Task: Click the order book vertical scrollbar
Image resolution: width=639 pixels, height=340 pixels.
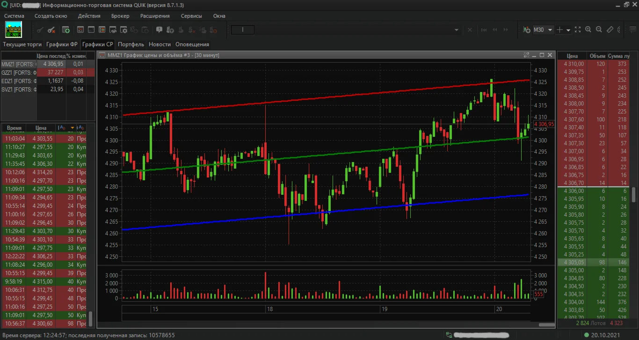Action: click(634, 194)
